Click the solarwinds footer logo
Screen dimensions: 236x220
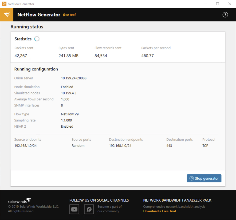[19, 201]
